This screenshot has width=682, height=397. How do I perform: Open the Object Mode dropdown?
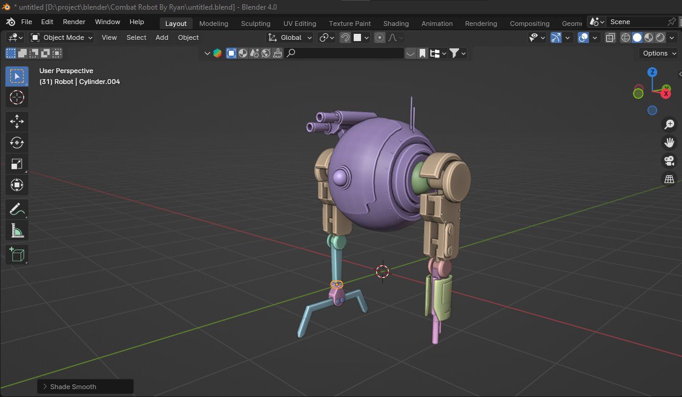pyautogui.click(x=61, y=37)
